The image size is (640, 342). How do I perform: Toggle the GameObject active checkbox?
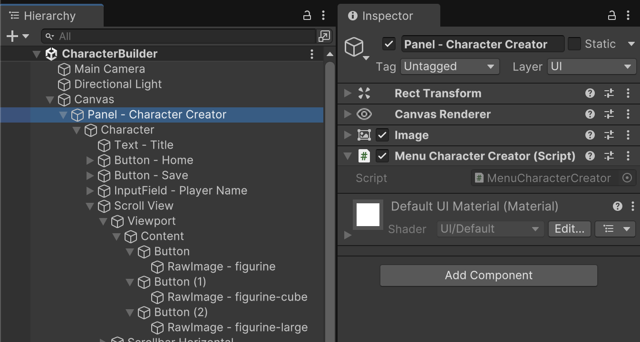point(389,44)
